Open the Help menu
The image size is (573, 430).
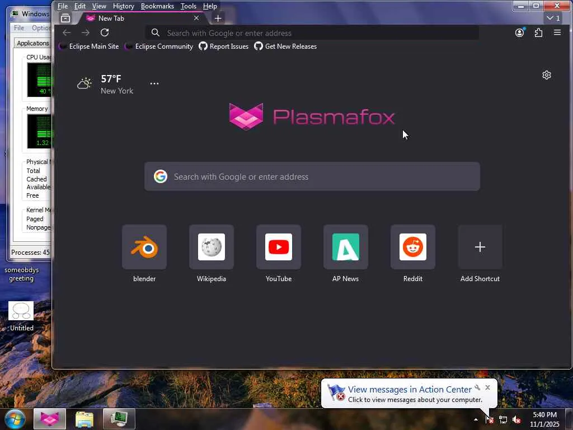[x=210, y=6]
